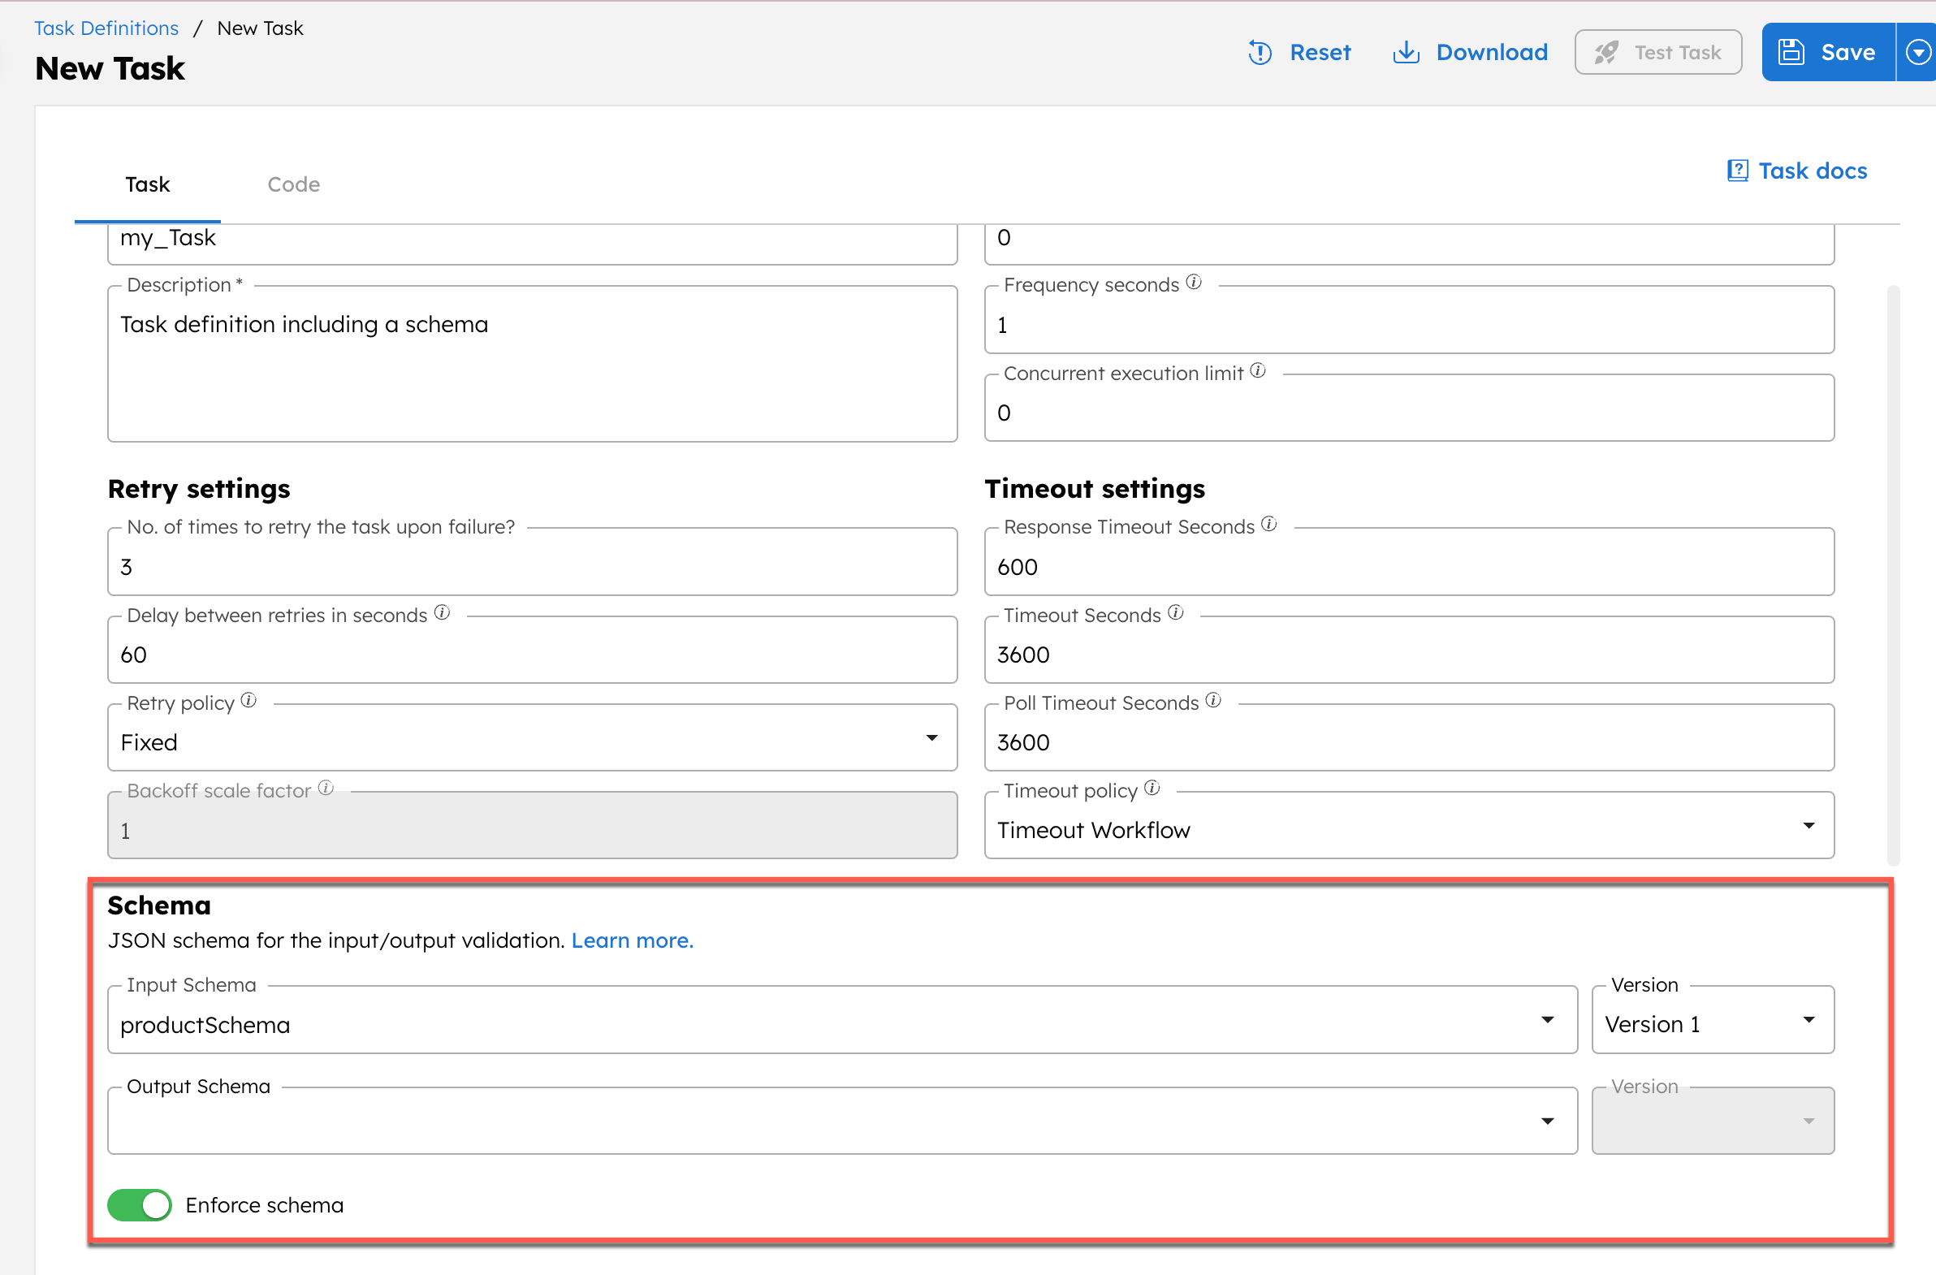Screen dimensions: 1936x1275
Task: Click the Save disk icon
Action: (x=1792, y=51)
